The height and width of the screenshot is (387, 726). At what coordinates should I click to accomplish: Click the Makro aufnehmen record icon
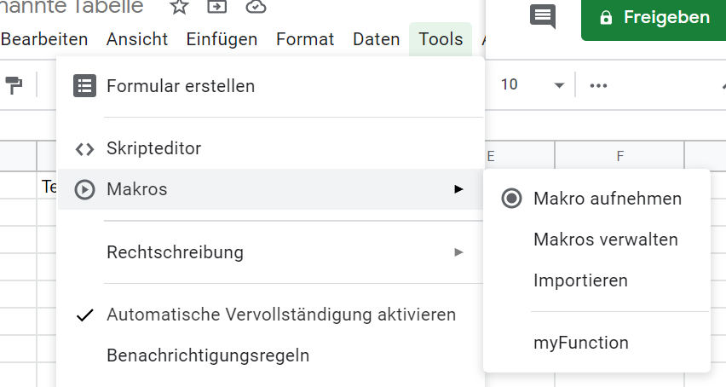click(511, 199)
